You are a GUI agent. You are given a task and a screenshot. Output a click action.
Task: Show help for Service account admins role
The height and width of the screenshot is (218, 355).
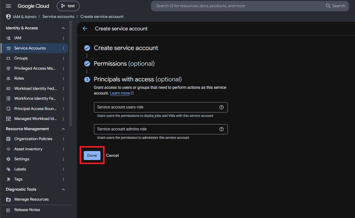(221, 129)
